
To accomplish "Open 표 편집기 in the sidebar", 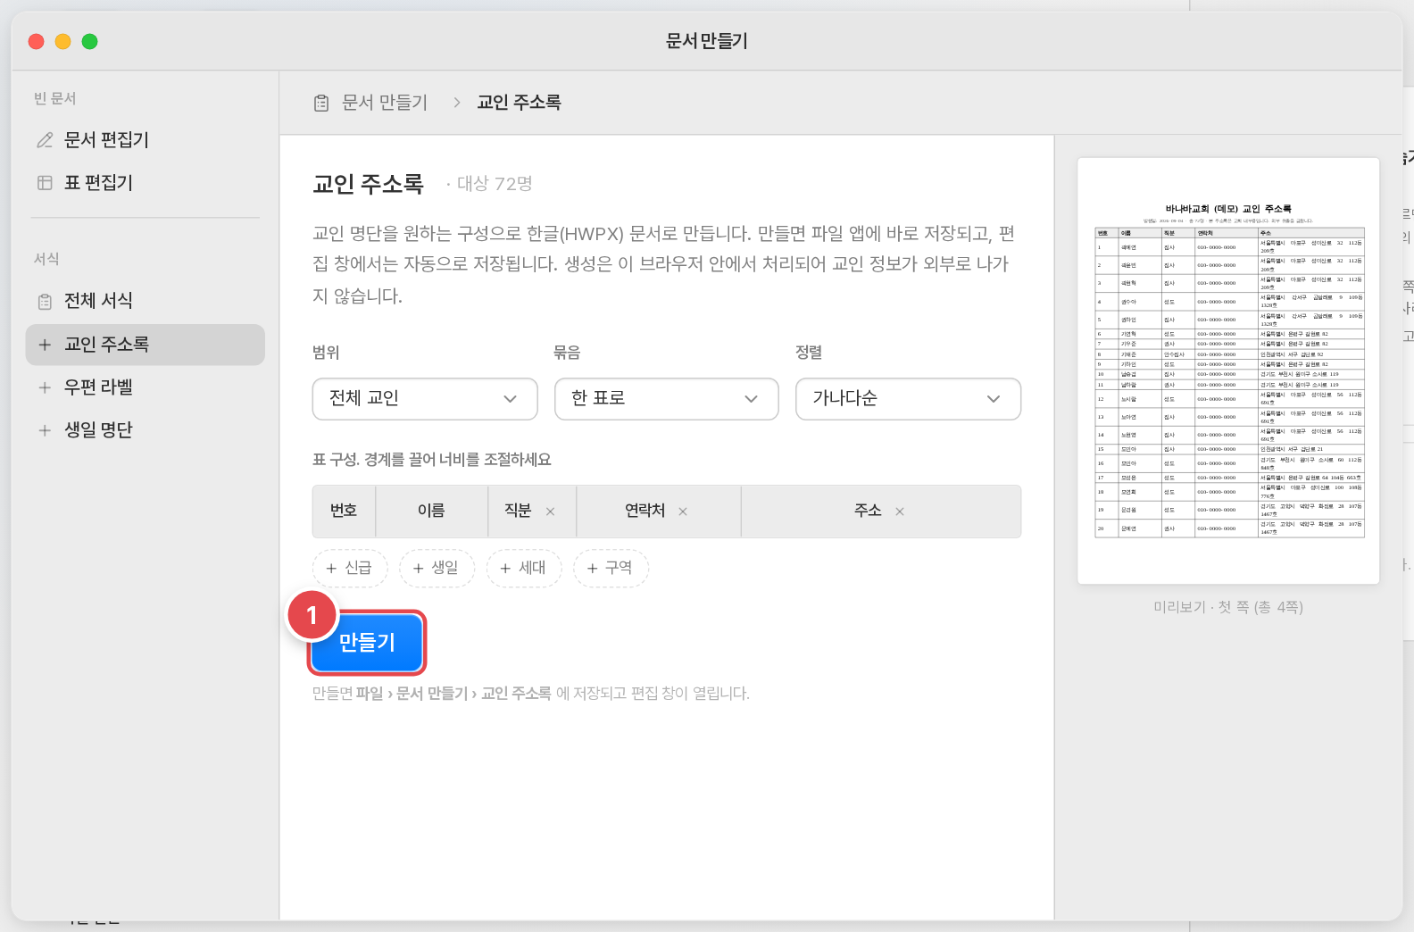I will click(146, 183).
